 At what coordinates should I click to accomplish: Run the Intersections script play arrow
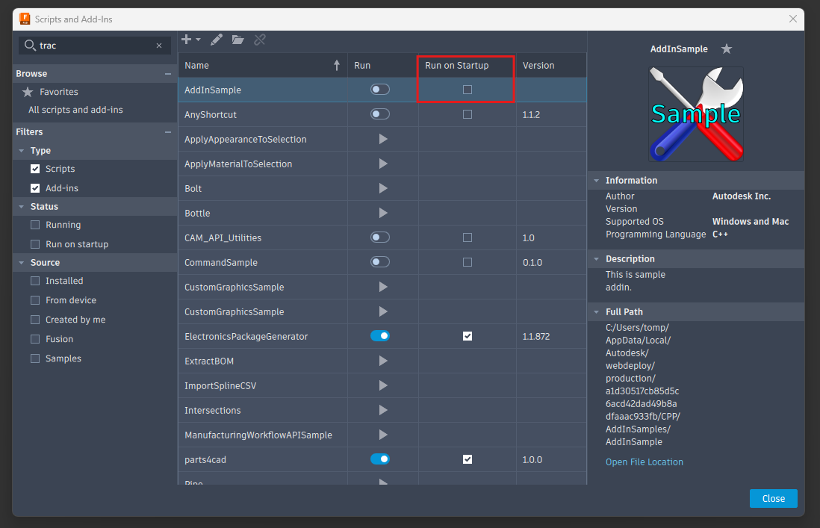(383, 410)
